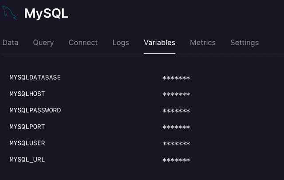Click the MYSQLDATABASE variable name
The width and height of the screenshot is (284, 180).
[x=35, y=78]
